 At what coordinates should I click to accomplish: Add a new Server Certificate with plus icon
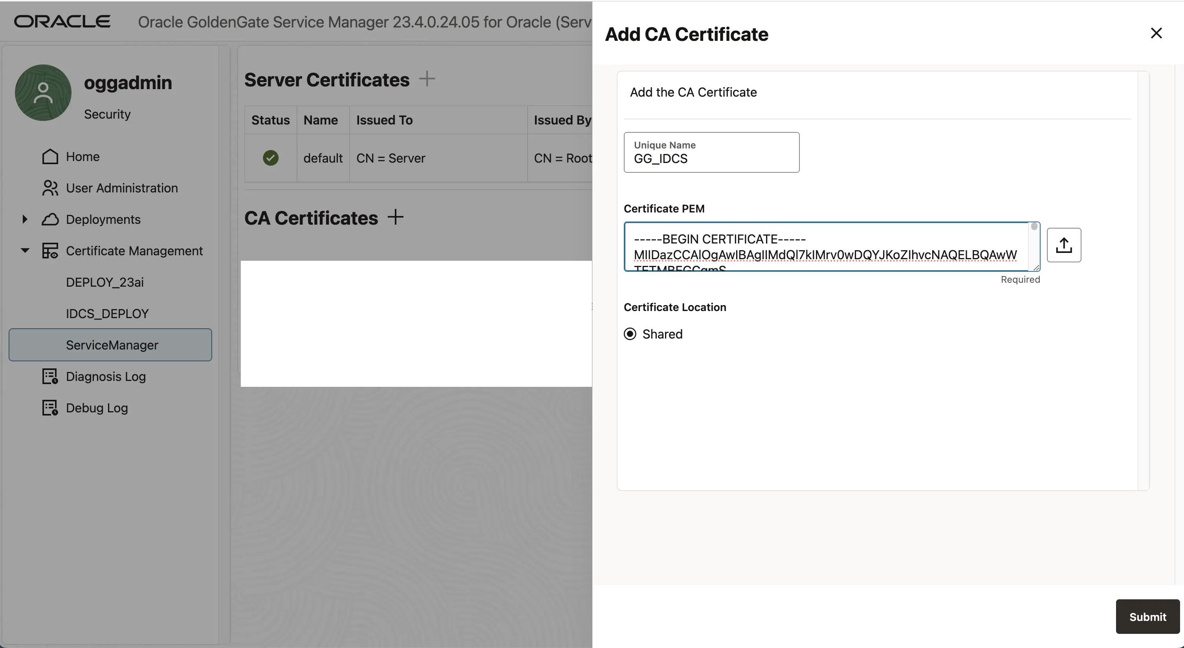pyautogui.click(x=427, y=79)
